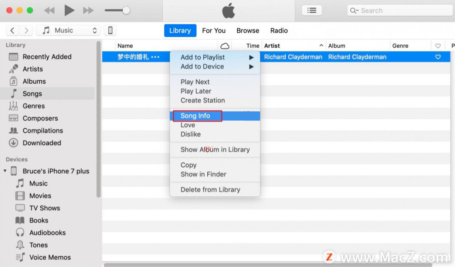Select Recently Added in sidebar
Viewport: 455px width, 267px height.
[x=47, y=57]
